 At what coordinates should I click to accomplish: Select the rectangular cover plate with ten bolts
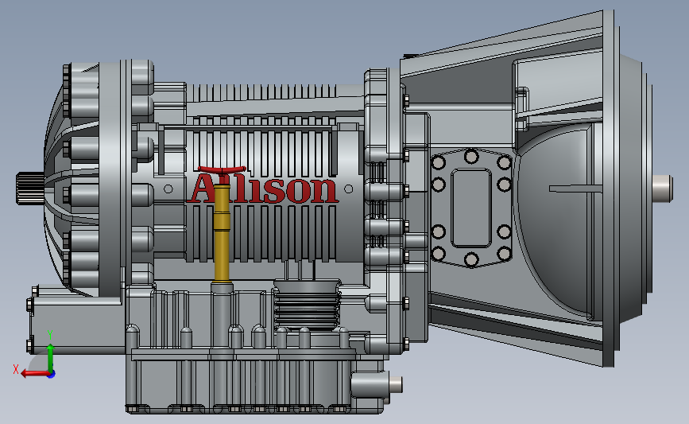tap(471, 208)
